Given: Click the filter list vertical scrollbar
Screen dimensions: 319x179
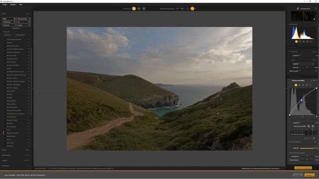Looking at the screenshot, I should tap(31, 81).
